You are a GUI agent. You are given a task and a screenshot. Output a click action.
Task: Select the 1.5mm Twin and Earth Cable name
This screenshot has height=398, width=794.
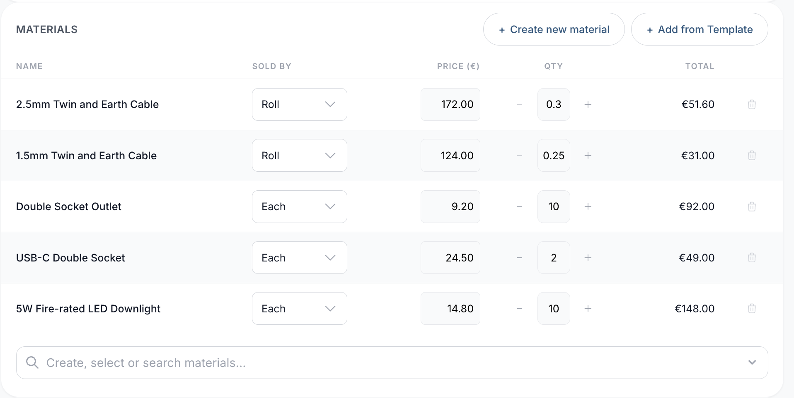click(86, 156)
